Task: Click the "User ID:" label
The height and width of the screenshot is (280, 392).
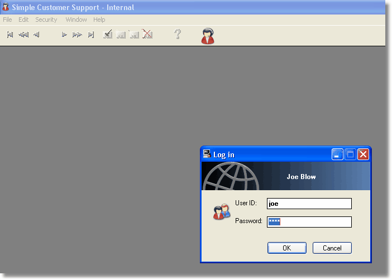Action: pyautogui.click(x=246, y=203)
